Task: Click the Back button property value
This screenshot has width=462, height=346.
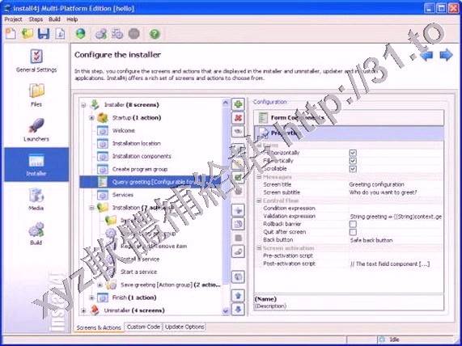Action: [x=396, y=240]
